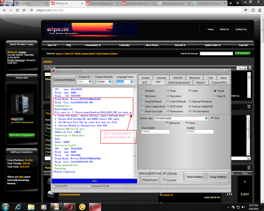264x211 pixels.
Task: Switch to the Coolsand/RDA tab
Action: click(219, 82)
